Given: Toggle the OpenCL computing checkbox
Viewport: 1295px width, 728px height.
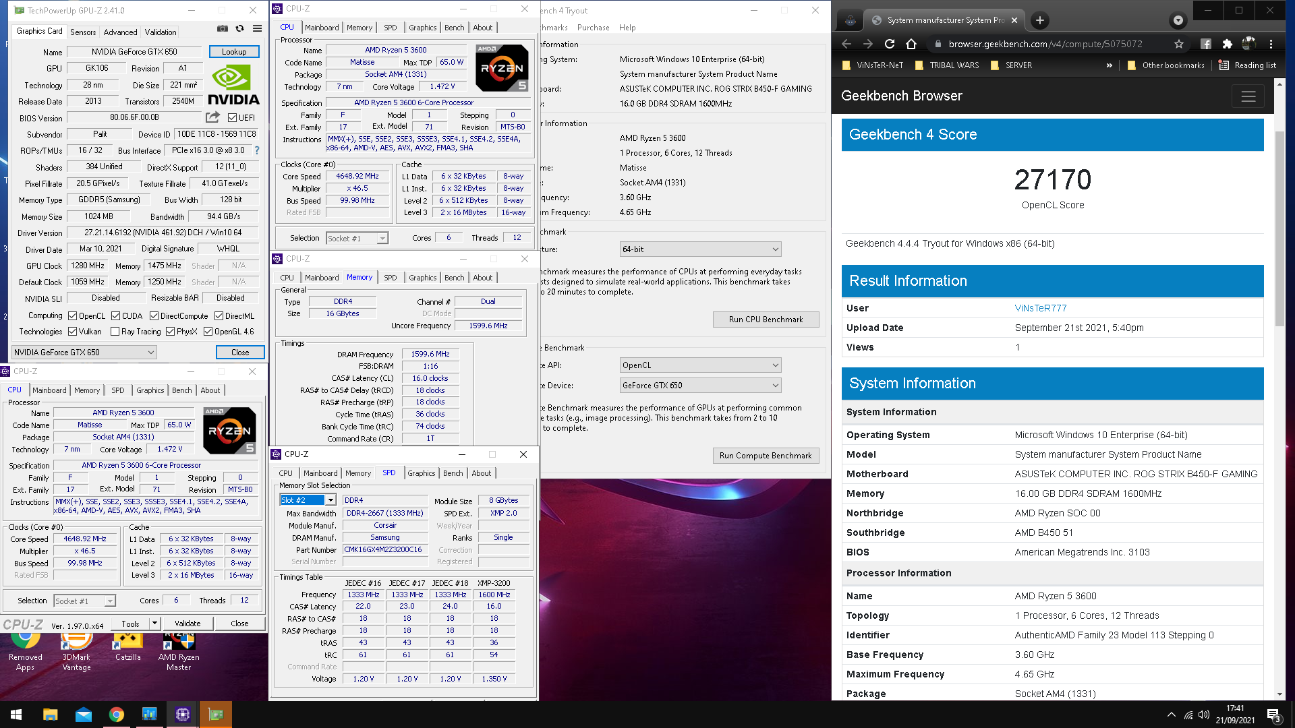Looking at the screenshot, I should [x=72, y=316].
